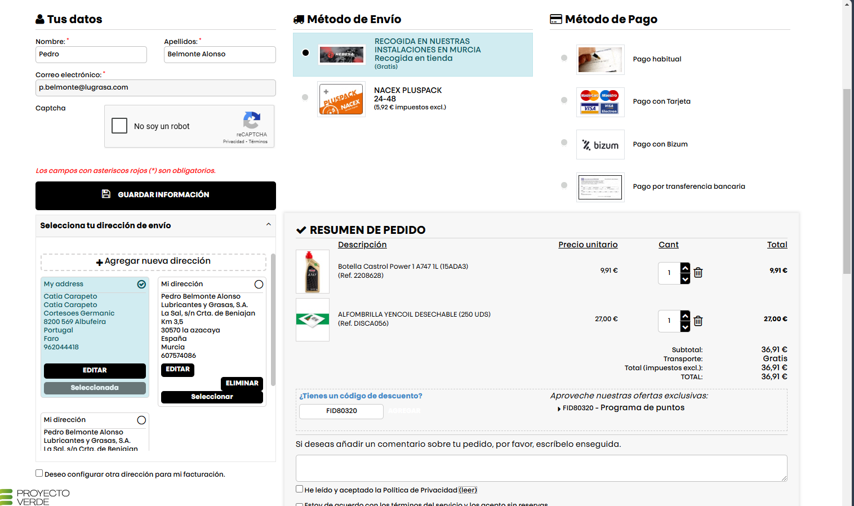854x506 pixels.
Task: Open reCAPTCHA Privacidad link
Action: [x=234, y=142]
